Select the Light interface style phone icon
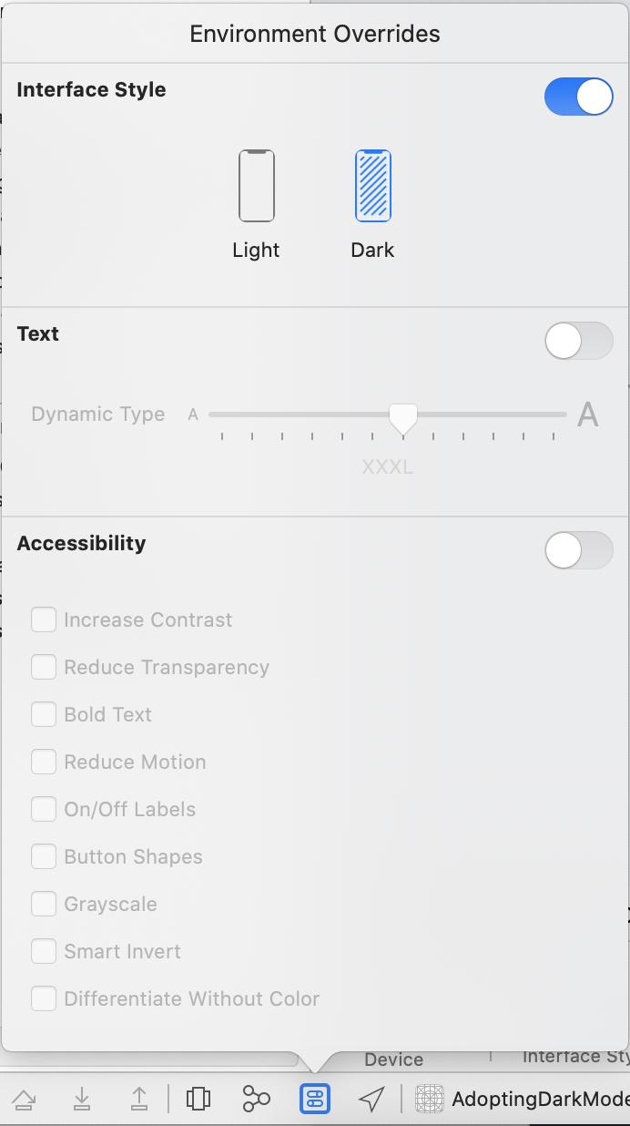This screenshot has width=630, height=1126. pos(257,186)
